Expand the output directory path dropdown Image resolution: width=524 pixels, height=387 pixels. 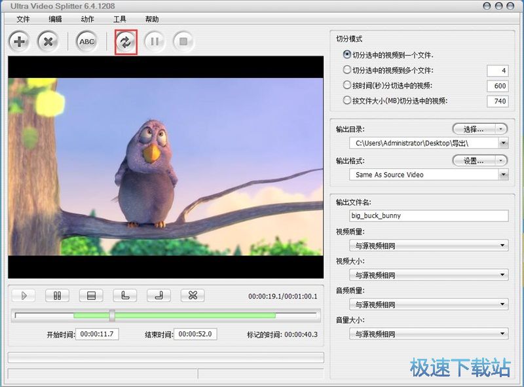(x=503, y=143)
